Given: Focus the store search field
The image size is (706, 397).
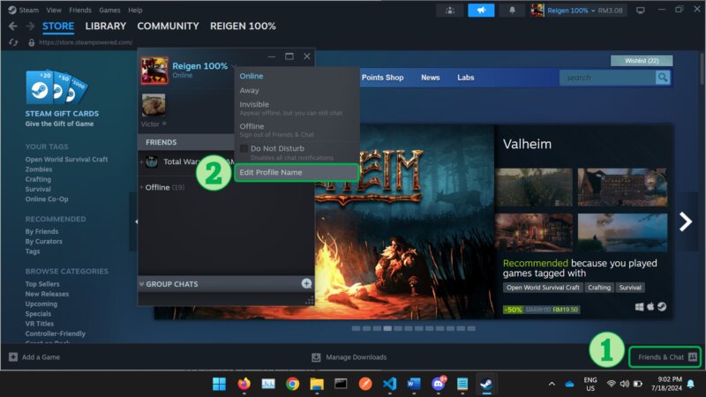Looking at the screenshot, I should coord(607,78).
